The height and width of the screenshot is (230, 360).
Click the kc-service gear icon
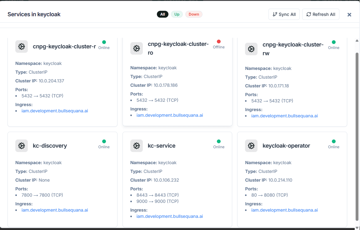[x=136, y=146]
